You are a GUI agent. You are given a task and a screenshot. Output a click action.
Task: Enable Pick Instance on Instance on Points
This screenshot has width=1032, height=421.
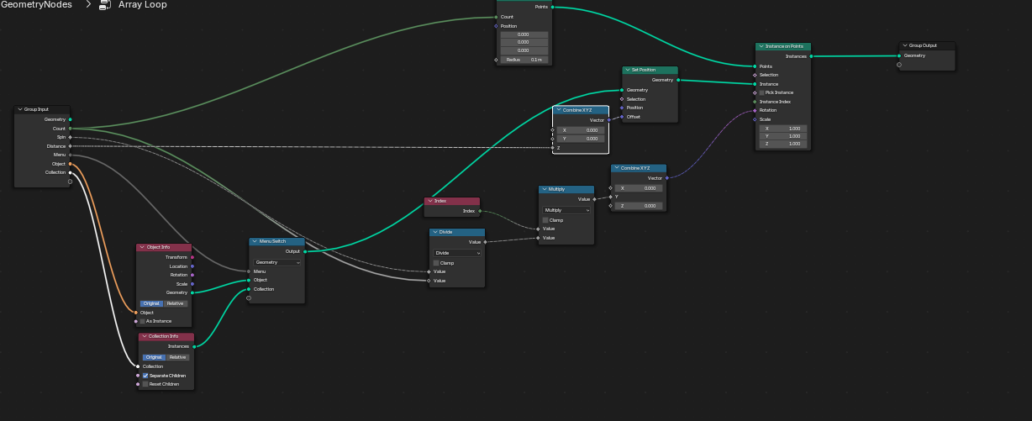(x=762, y=92)
